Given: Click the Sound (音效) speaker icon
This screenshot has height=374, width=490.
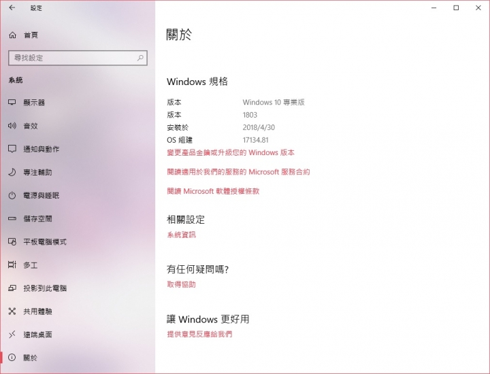Looking at the screenshot, I should pos(12,126).
